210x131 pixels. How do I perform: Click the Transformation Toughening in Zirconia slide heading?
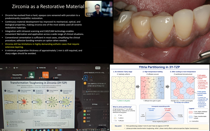coord(39,83)
